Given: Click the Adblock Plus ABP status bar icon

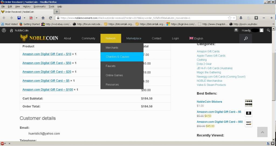Looking at the screenshot, I should (x=2, y=144).
